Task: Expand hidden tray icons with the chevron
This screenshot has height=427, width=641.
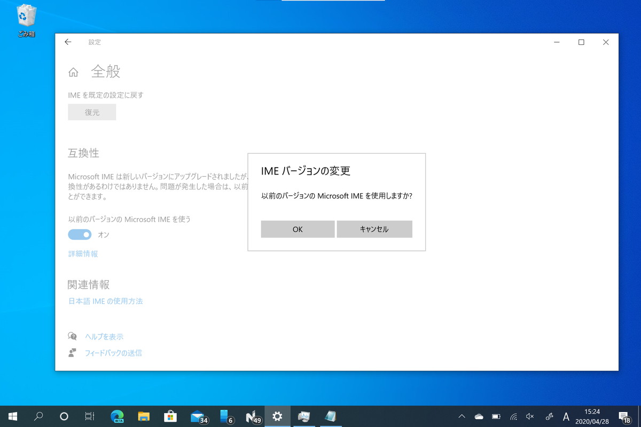Action: (x=461, y=416)
